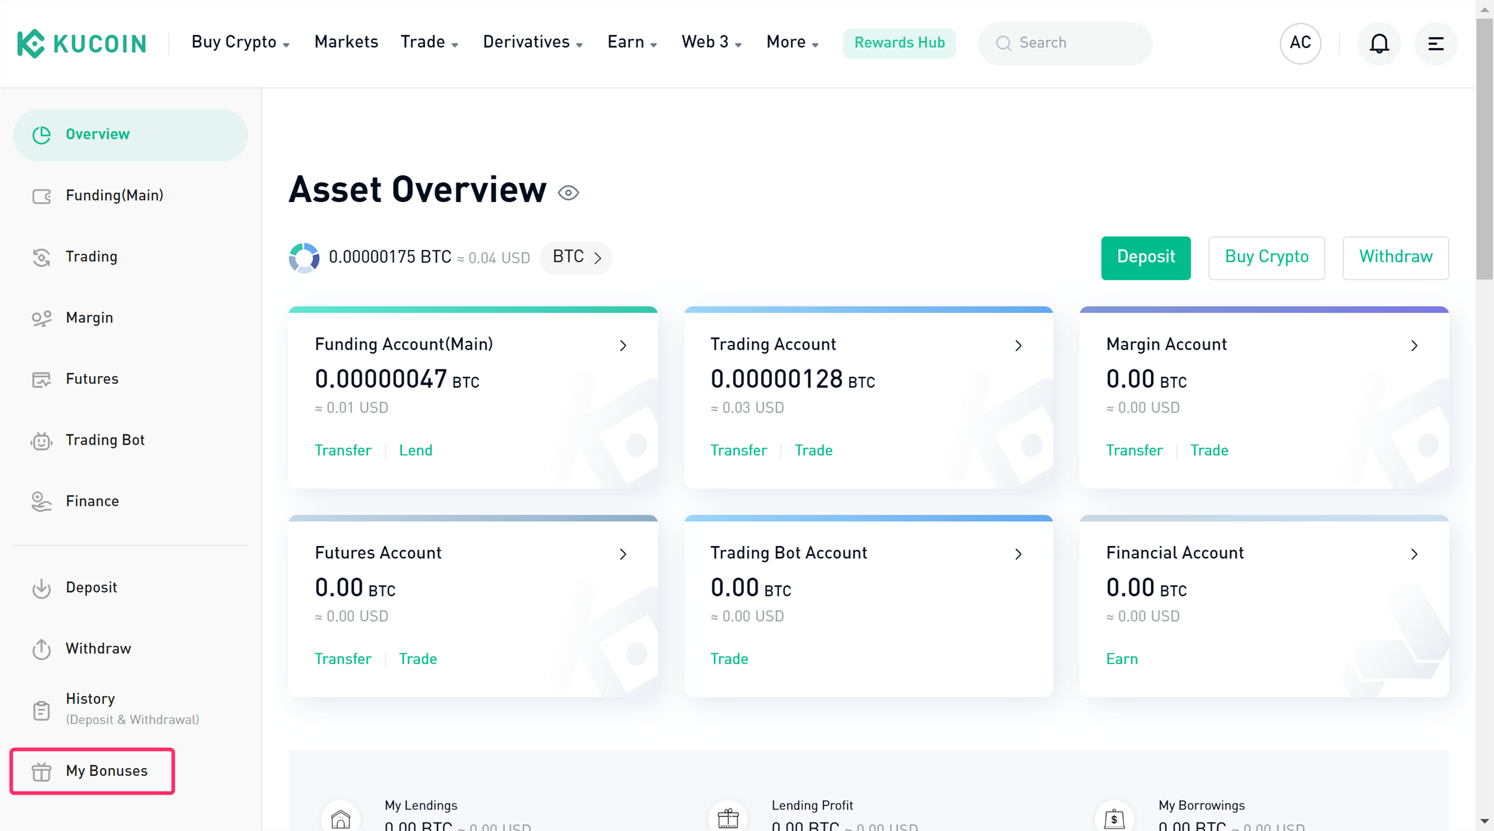Viewport: 1494px width, 831px height.
Task: Open the BTC currency selector pill
Action: tap(576, 258)
